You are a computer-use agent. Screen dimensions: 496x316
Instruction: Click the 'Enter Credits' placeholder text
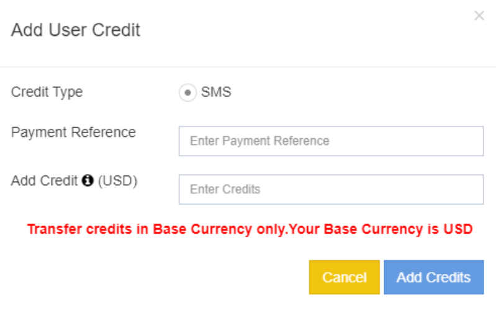coord(225,190)
